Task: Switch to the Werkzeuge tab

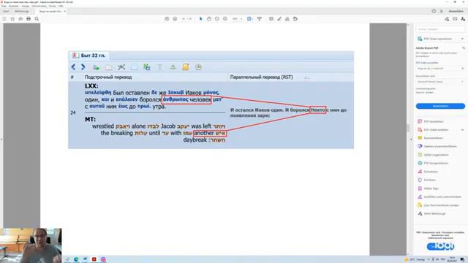Action: pos(22,12)
